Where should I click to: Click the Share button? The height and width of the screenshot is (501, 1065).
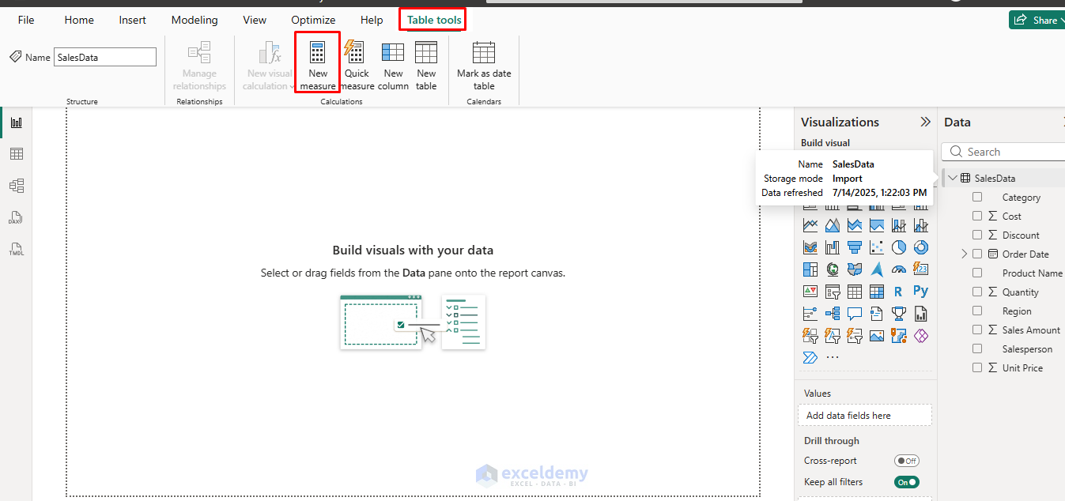1044,19
